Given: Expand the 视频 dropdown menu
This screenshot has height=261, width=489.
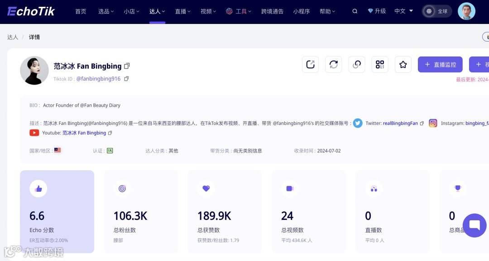Looking at the screenshot, I should pos(208,11).
